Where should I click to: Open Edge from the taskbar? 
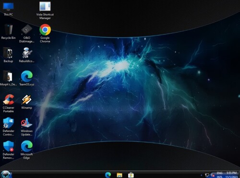(x=108, y=175)
